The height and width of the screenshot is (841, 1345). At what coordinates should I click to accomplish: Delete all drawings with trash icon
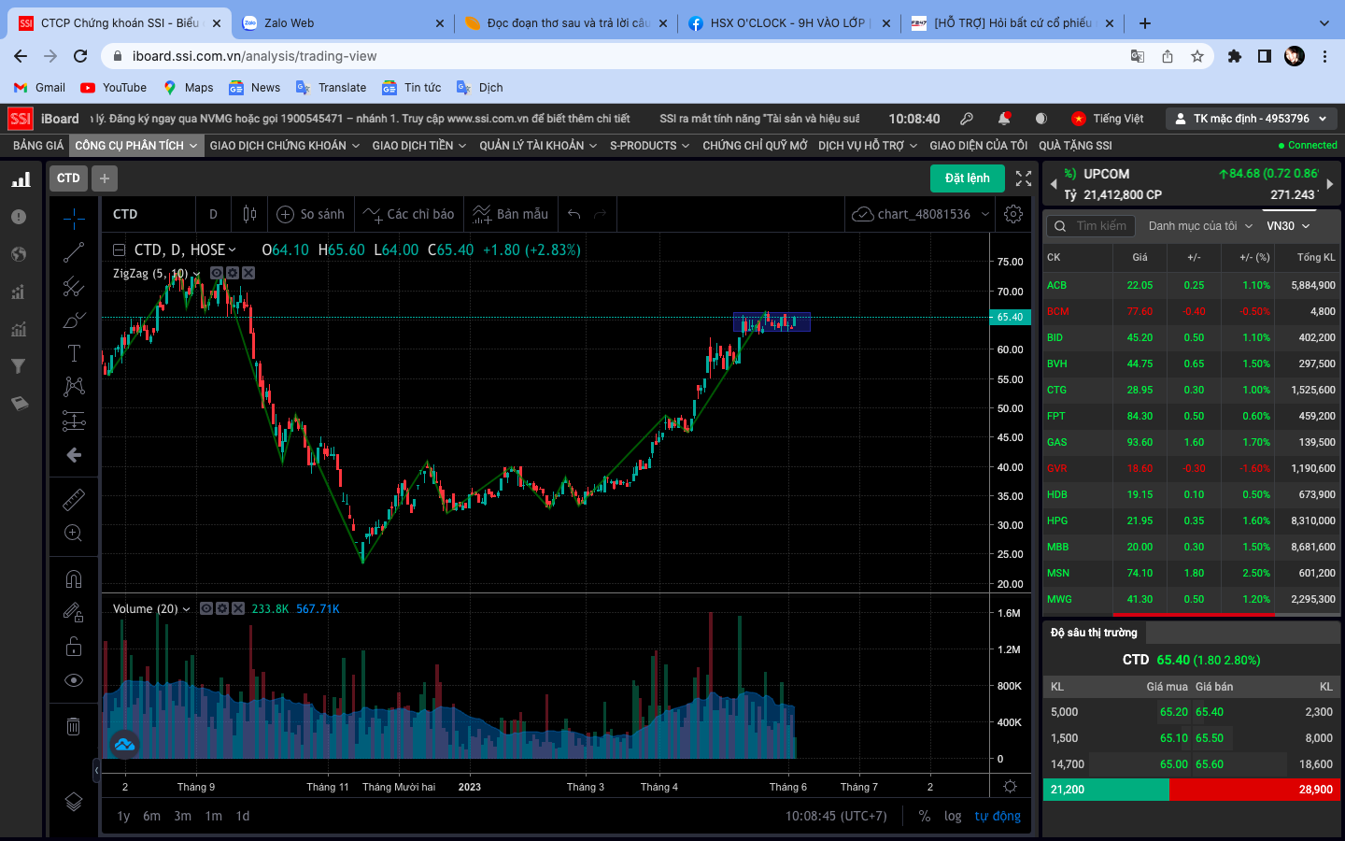tap(74, 726)
